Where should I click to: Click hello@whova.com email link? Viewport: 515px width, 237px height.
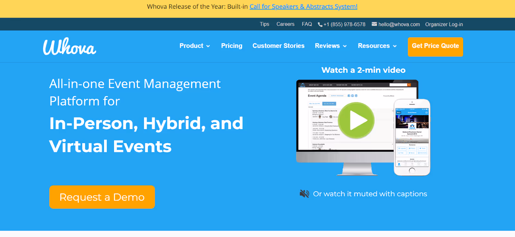tap(399, 24)
